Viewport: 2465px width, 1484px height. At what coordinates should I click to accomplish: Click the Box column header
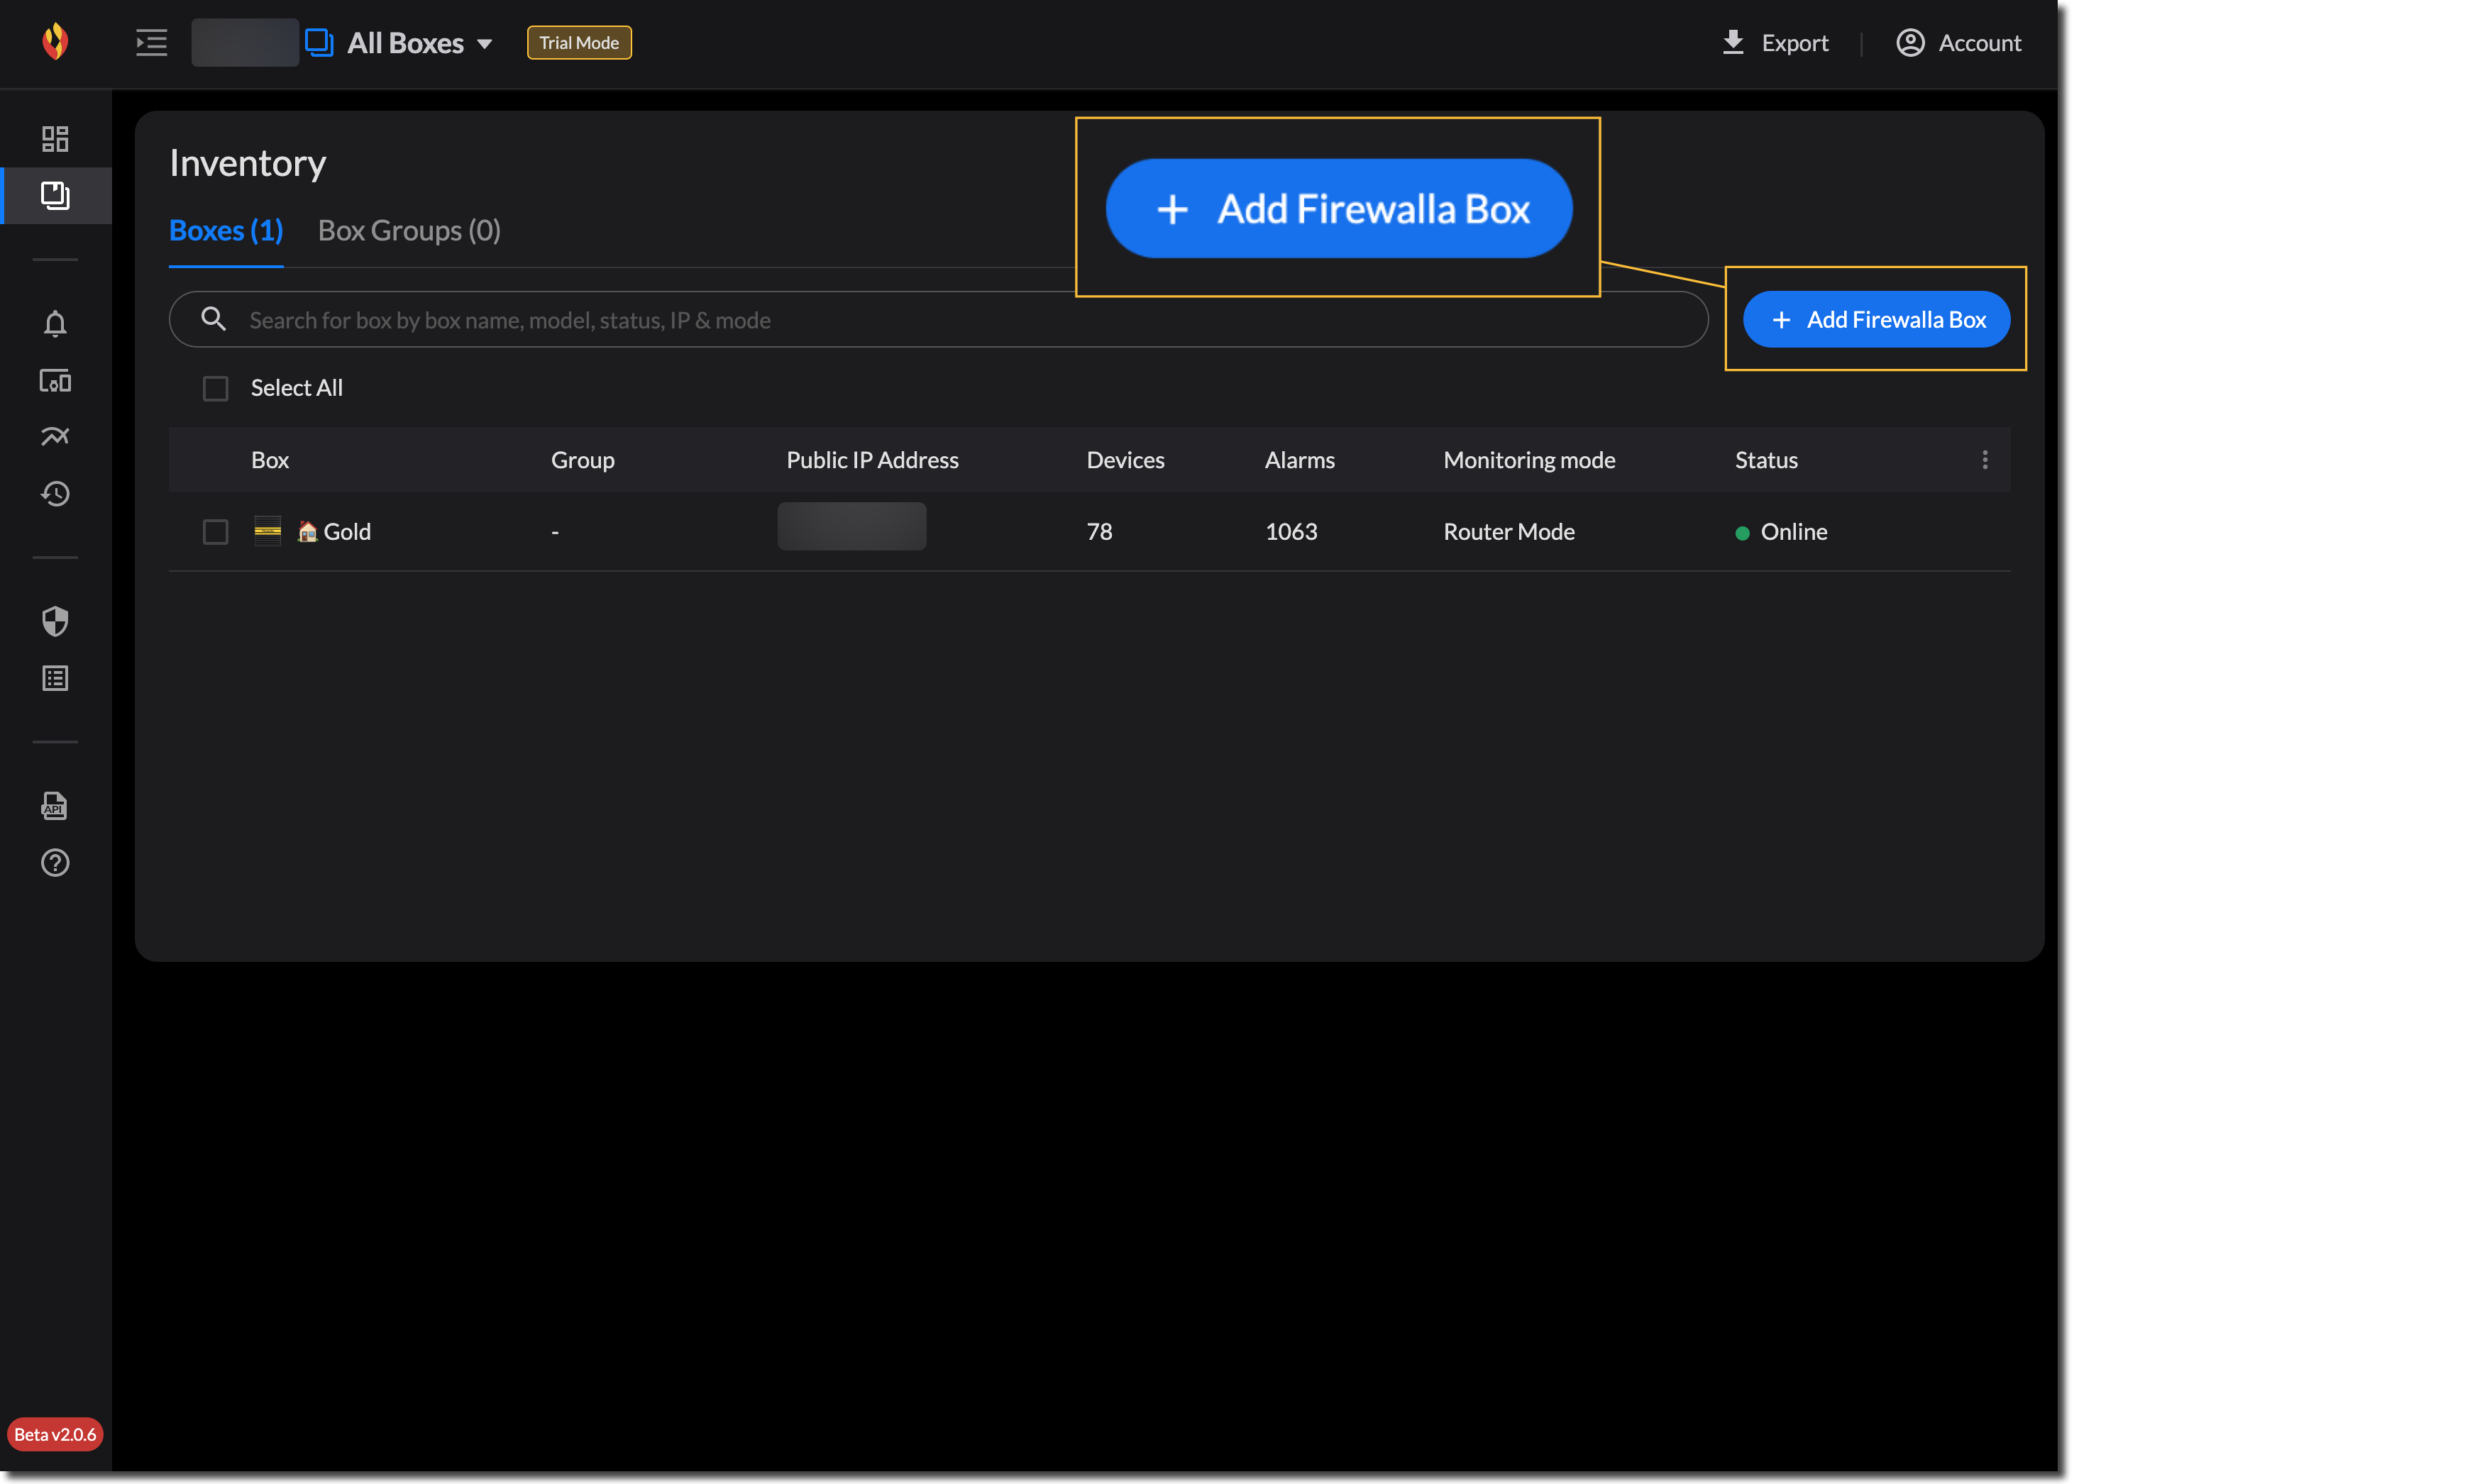[269, 460]
